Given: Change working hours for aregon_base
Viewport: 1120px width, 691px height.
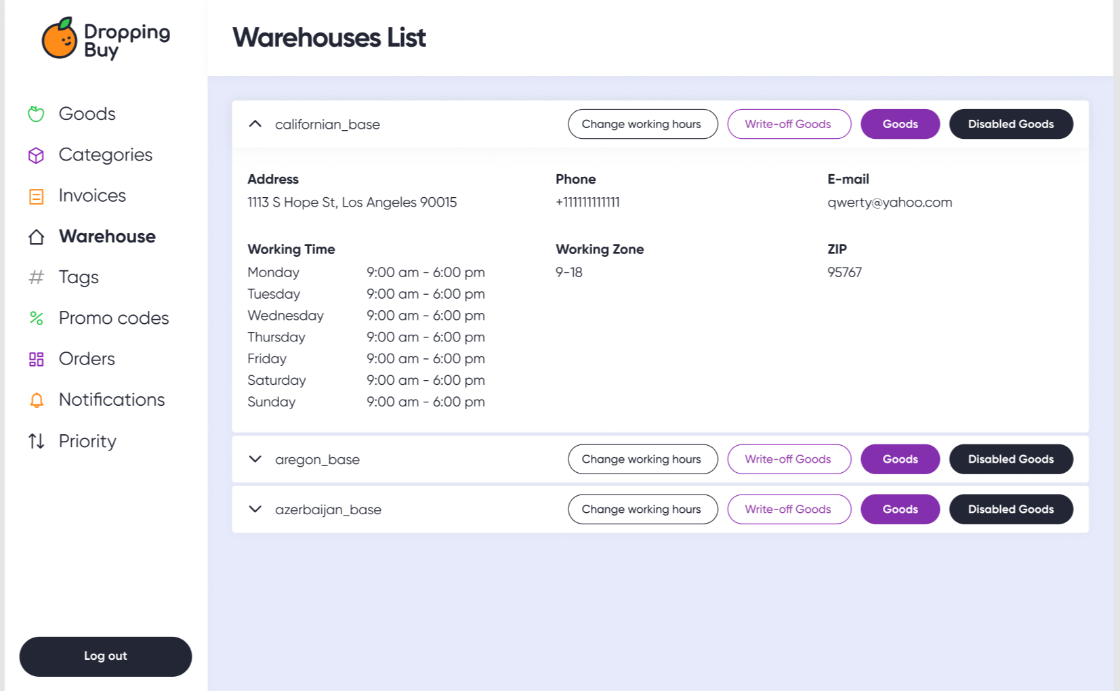Looking at the screenshot, I should tap(642, 459).
